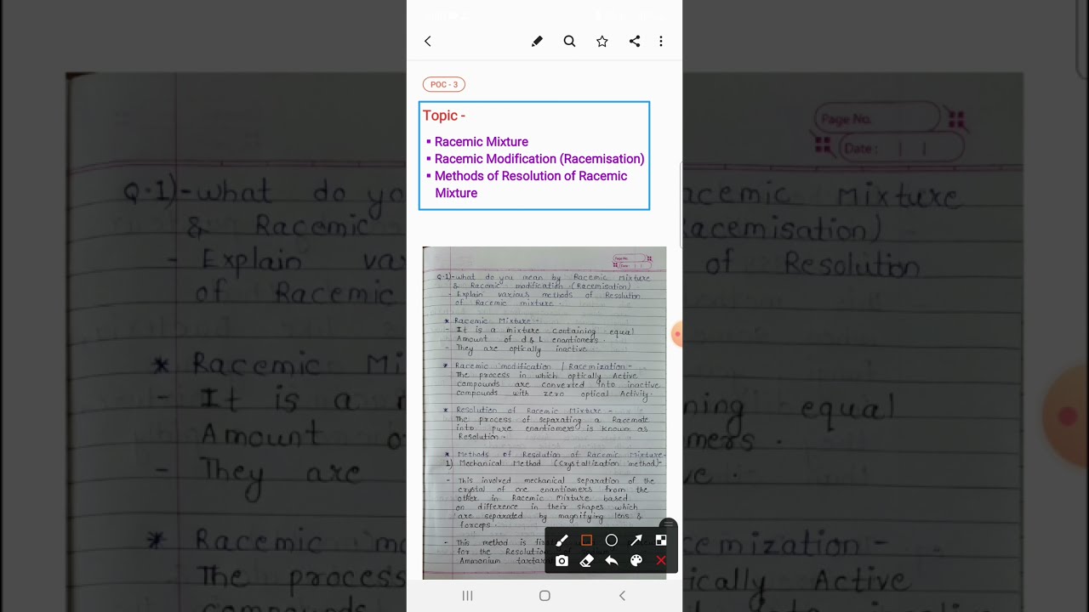Click the 'Racemic Mixture' bullet line
The image size is (1089, 612).
pos(482,142)
